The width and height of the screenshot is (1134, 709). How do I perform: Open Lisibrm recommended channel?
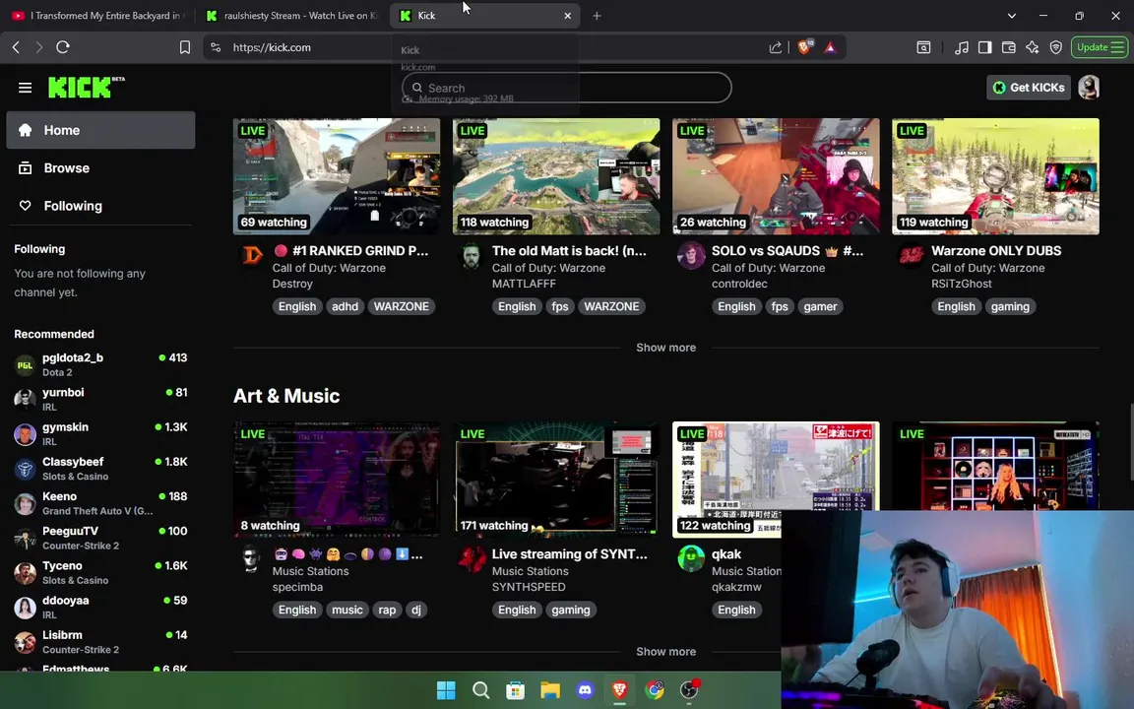tap(100, 642)
